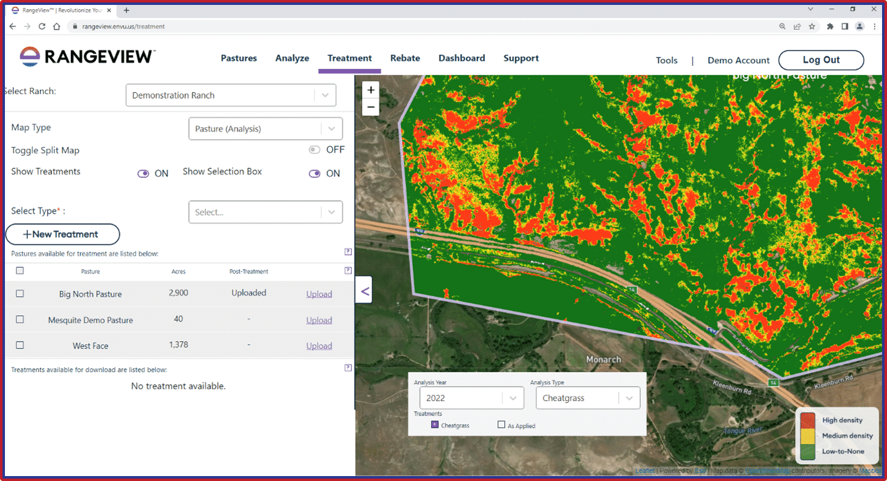This screenshot has width=887, height=481.
Task: Select the Big North Pasture checkbox
Action: point(20,294)
